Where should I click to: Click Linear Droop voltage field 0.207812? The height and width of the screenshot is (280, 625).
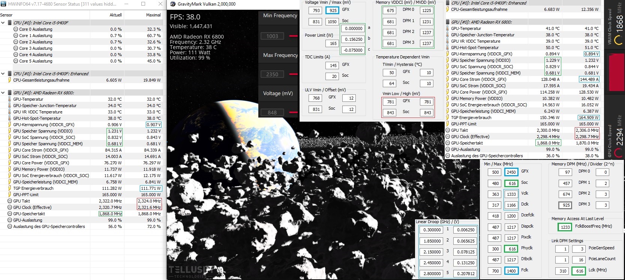tap(465, 274)
